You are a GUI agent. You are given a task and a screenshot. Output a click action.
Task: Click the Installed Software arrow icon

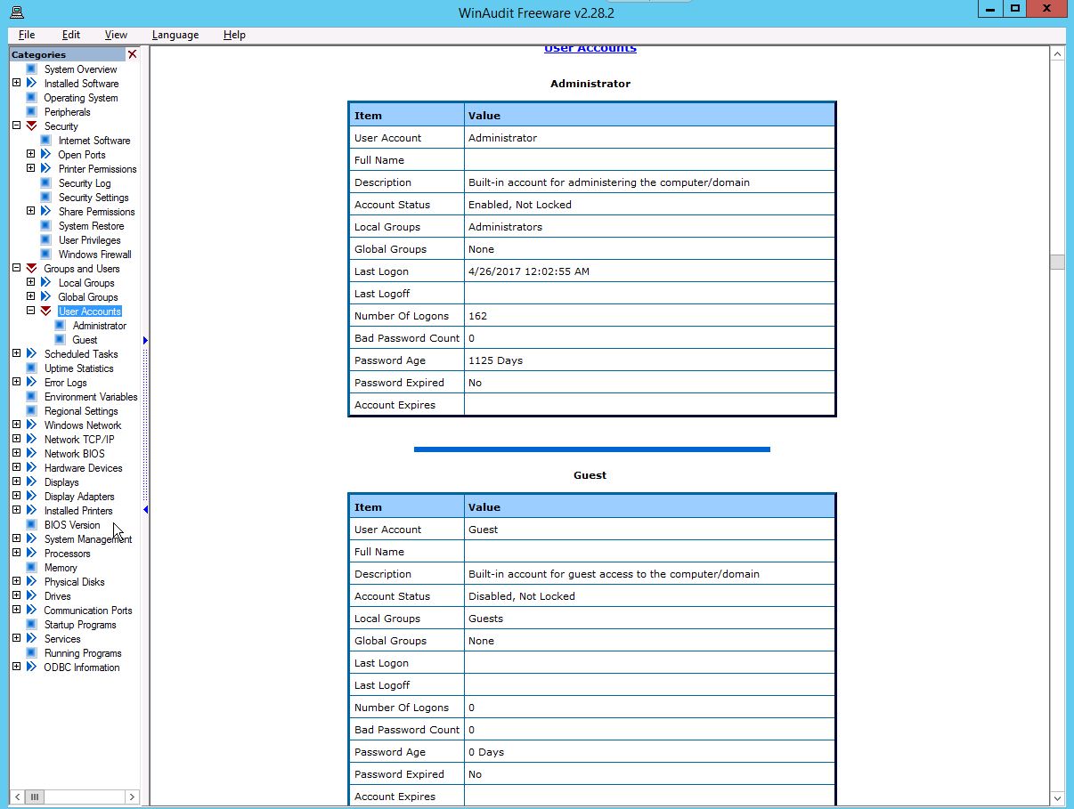click(x=31, y=84)
